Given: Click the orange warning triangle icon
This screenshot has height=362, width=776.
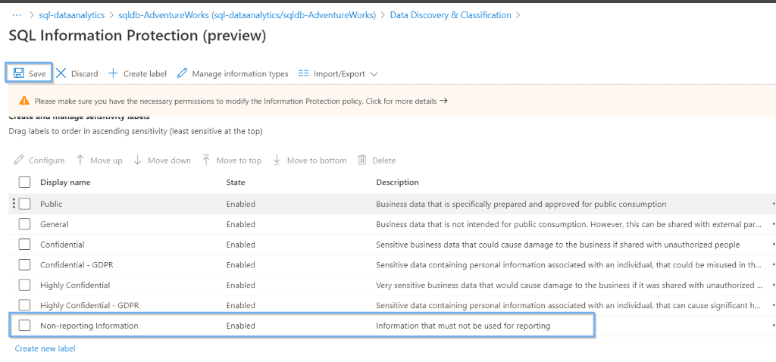Looking at the screenshot, I should tap(24, 101).
